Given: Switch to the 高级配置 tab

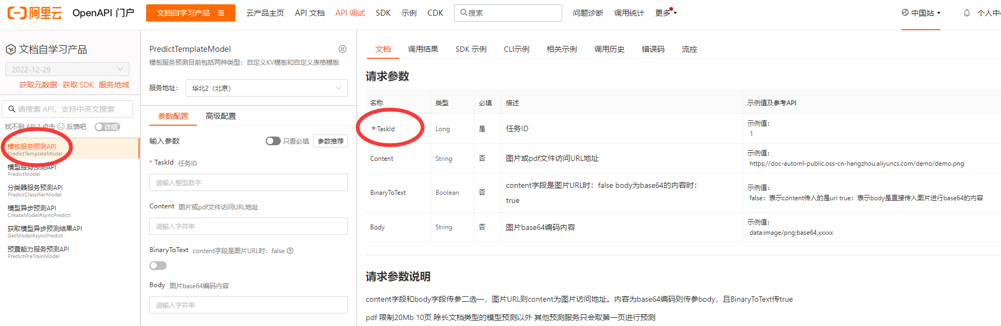Looking at the screenshot, I should pyautogui.click(x=221, y=116).
